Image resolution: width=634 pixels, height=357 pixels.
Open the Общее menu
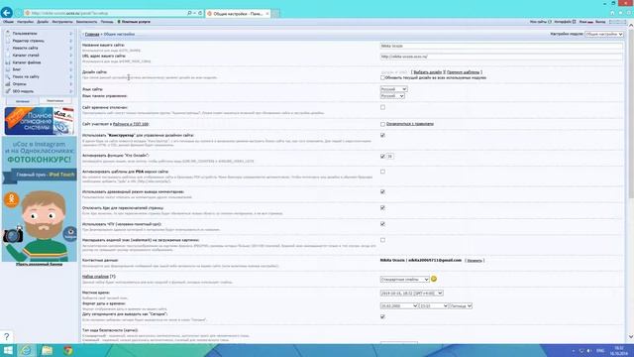pos(8,22)
